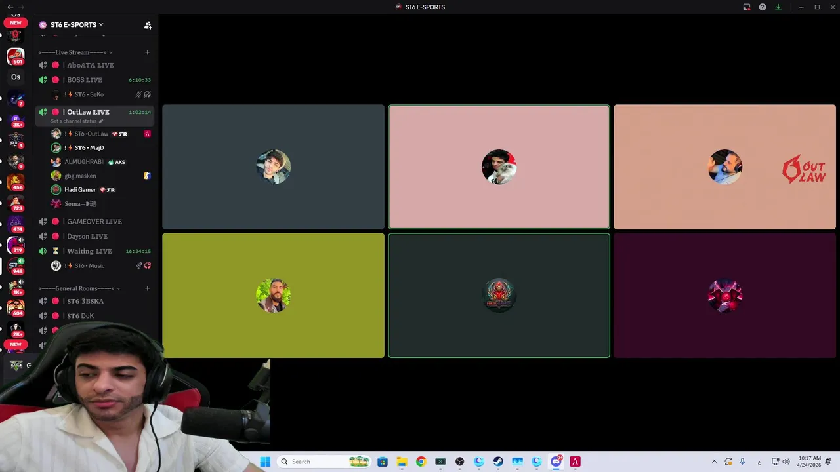840x472 pixels.
Task: Open Google Chrome from taskbar
Action: pyautogui.click(x=421, y=462)
